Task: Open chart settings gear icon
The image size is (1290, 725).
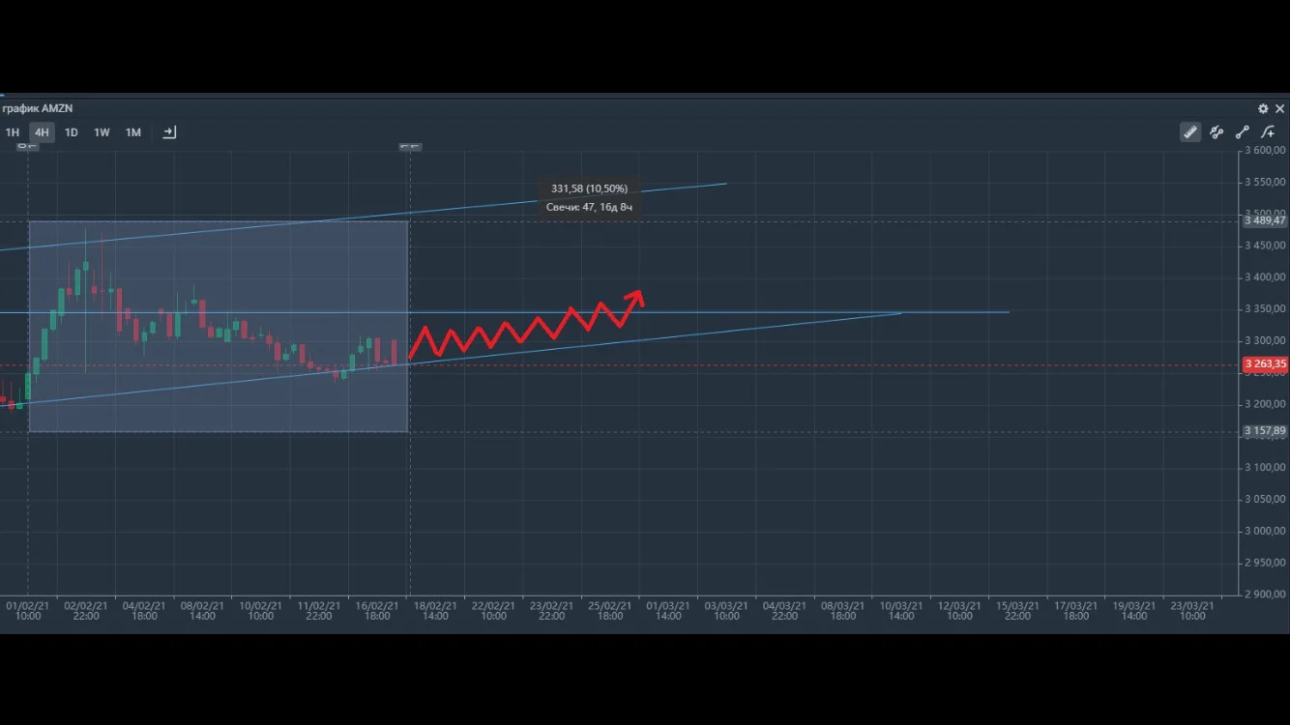Action: [x=1263, y=109]
